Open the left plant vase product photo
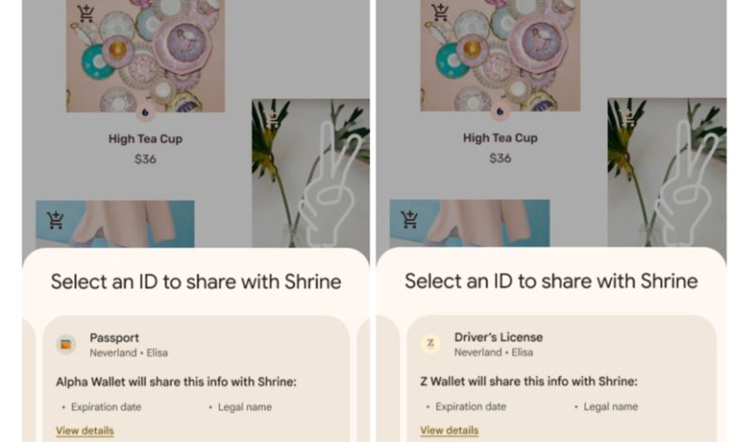Image resolution: width=733 pixels, height=442 pixels. (310, 173)
